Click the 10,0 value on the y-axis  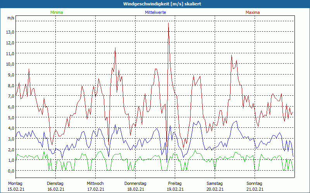click(x=10, y=64)
